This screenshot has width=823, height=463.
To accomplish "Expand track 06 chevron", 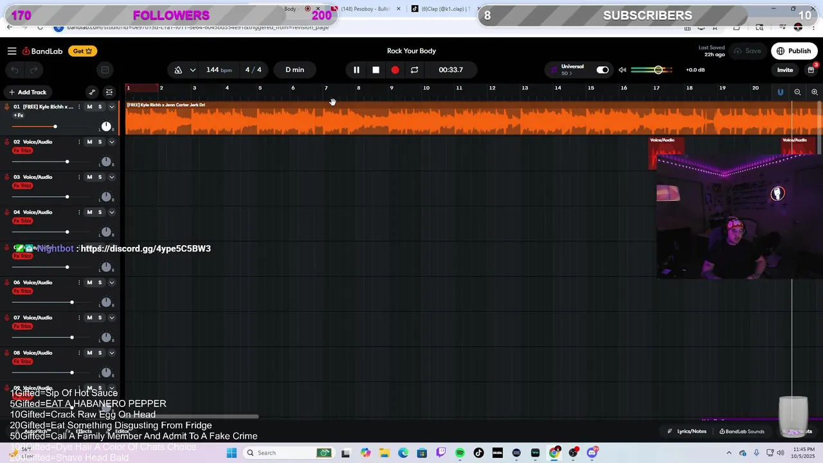I will click(x=111, y=282).
